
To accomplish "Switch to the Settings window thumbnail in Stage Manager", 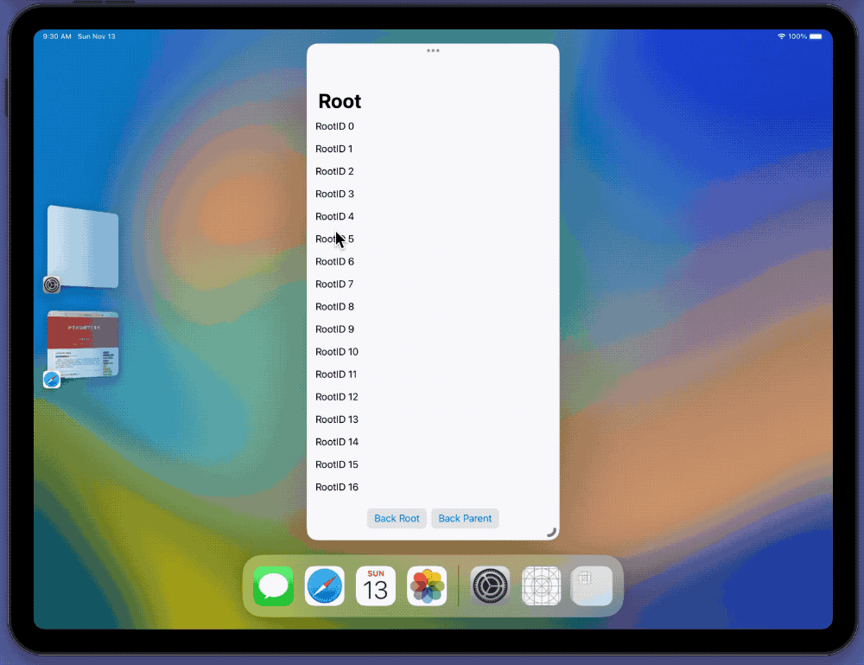I will (83, 246).
